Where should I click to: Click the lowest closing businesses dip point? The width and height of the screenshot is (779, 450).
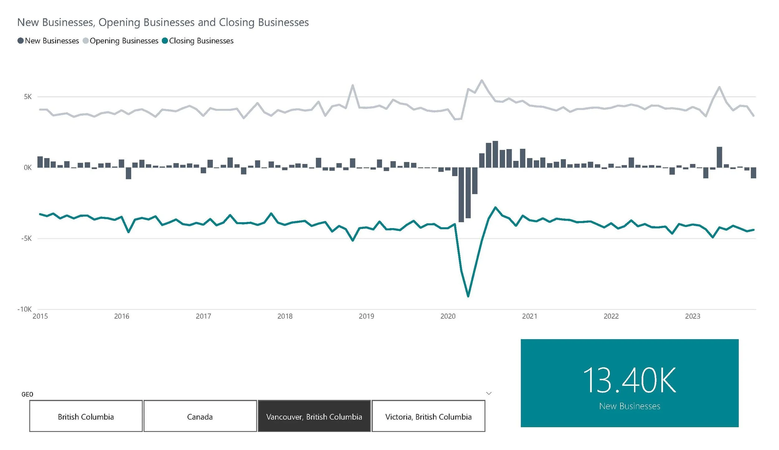click(x=468, y=296)
